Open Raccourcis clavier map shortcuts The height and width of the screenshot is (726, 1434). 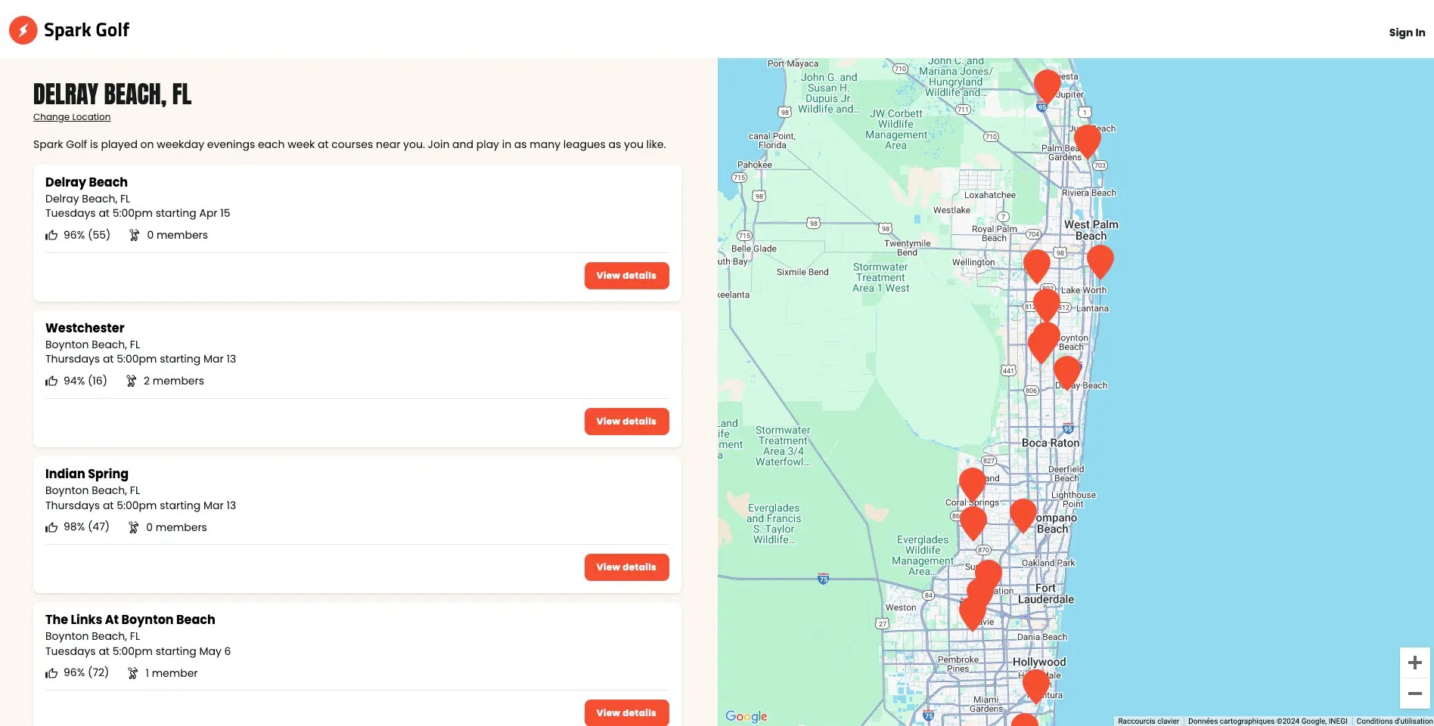[1148, 721]
